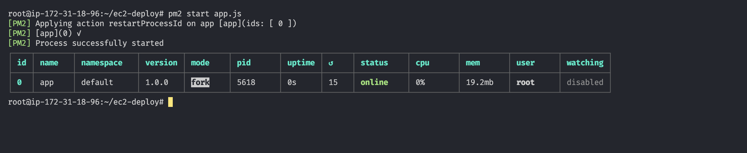Click the yellow terminal cursor block

pyautogui.click(x=170, y=102)
